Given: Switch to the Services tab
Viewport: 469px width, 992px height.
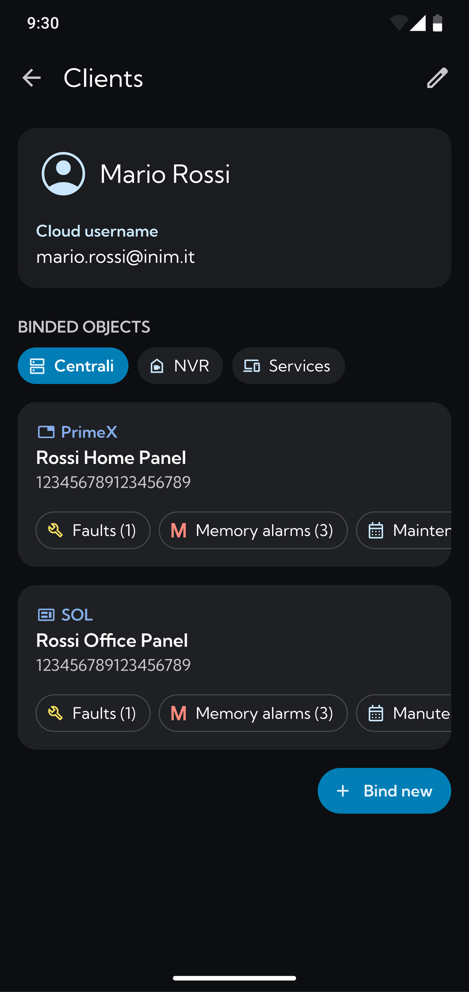Looking at the screenshot, I should [288, 366].
